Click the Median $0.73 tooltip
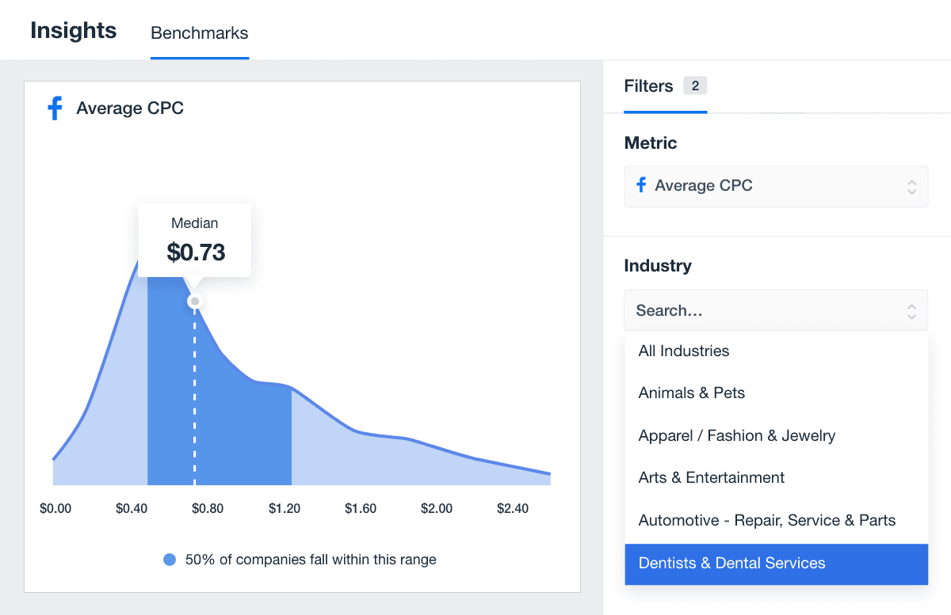The image size is (951, 615). (195, 240)
